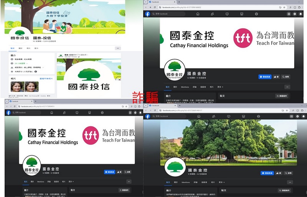Open 篩選條件 filter button in lower-right page
307x197 pixels.
(x=284, y=190)
